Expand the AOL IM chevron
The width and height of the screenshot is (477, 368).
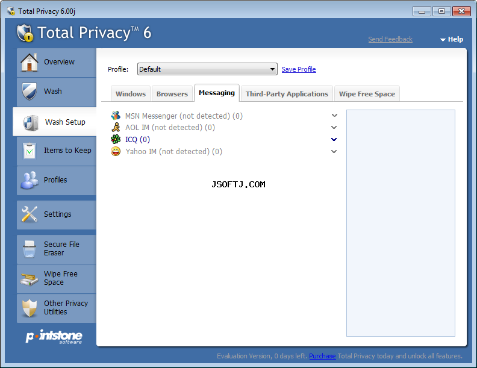click(334, 127)
